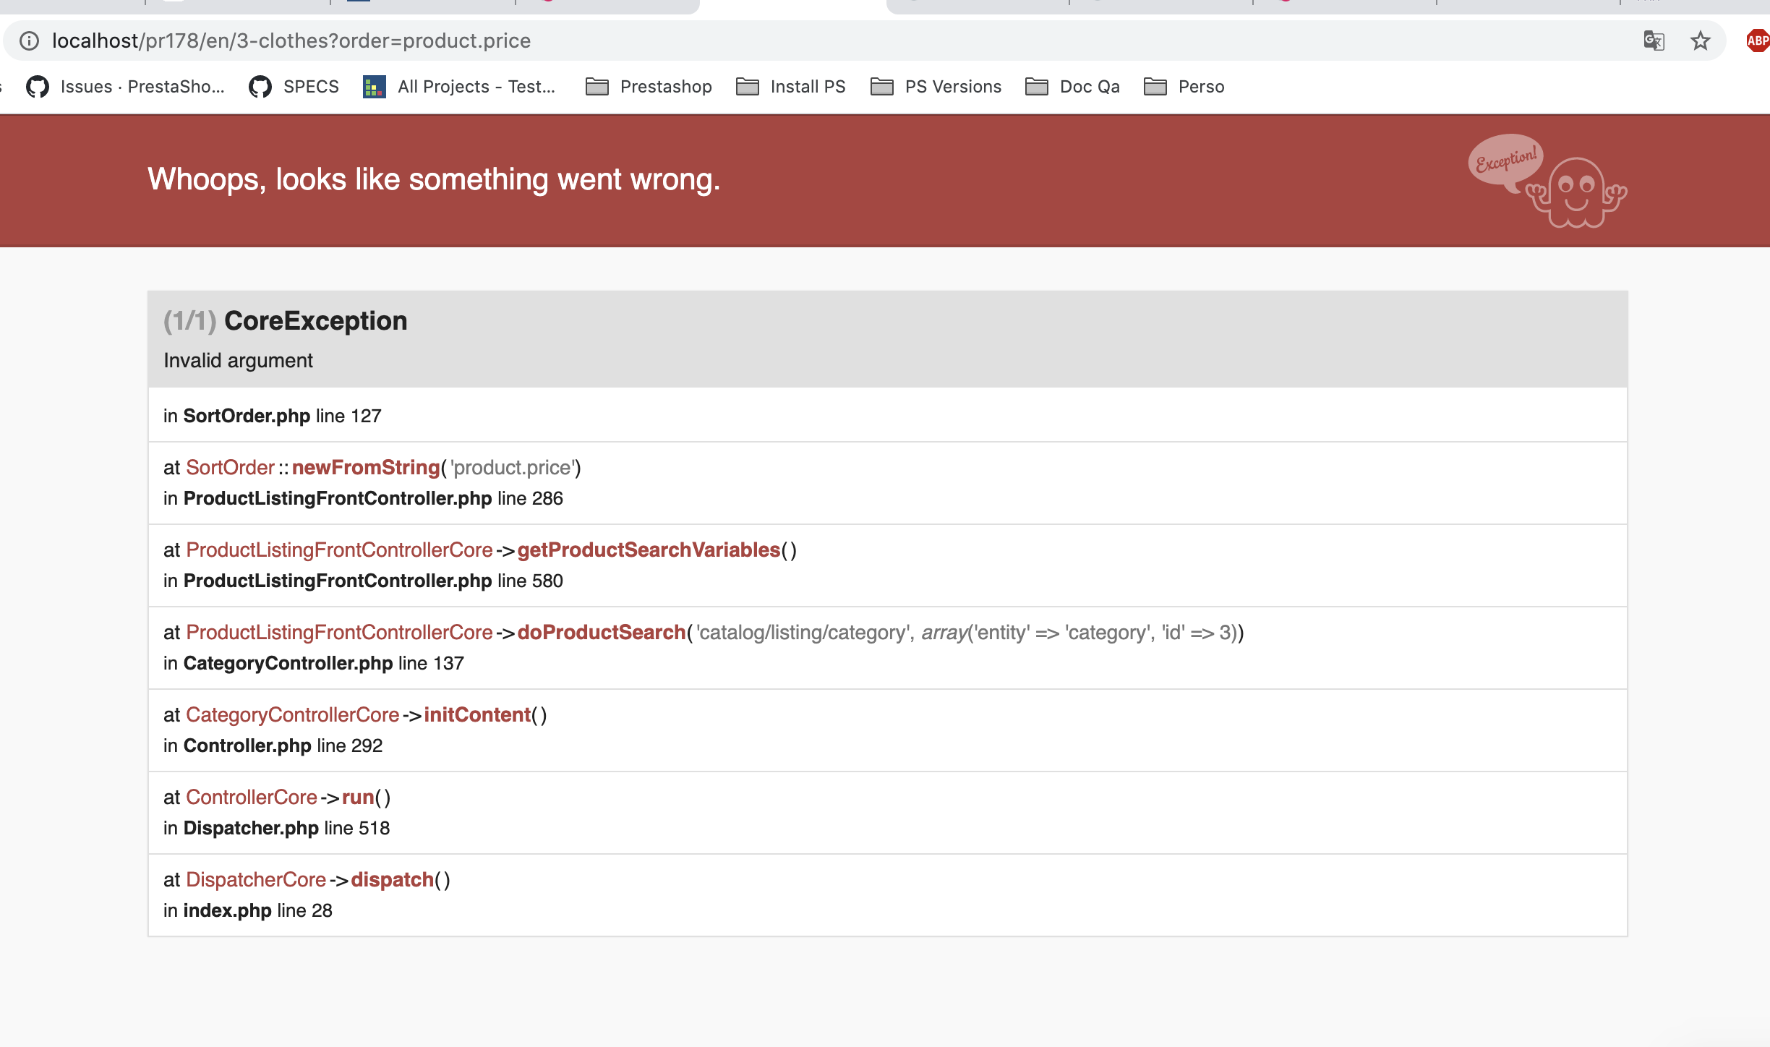Click the Google Translate icon
This screenshot has width=1770, height=1047.
[x=1654, y=40]
